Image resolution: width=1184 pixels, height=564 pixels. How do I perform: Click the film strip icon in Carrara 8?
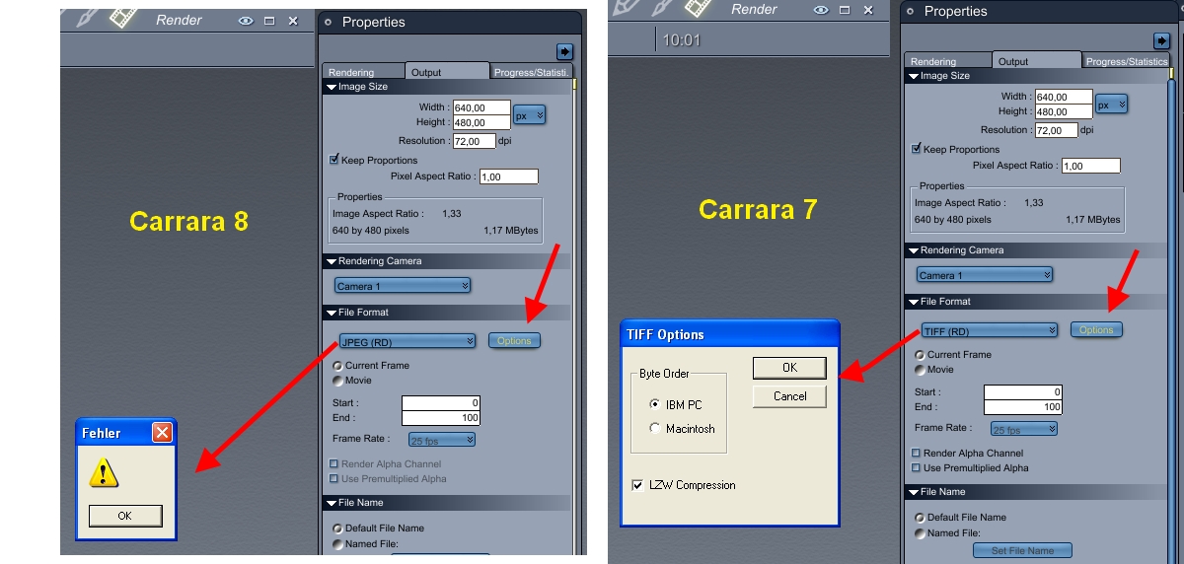(x=122, y=18)
